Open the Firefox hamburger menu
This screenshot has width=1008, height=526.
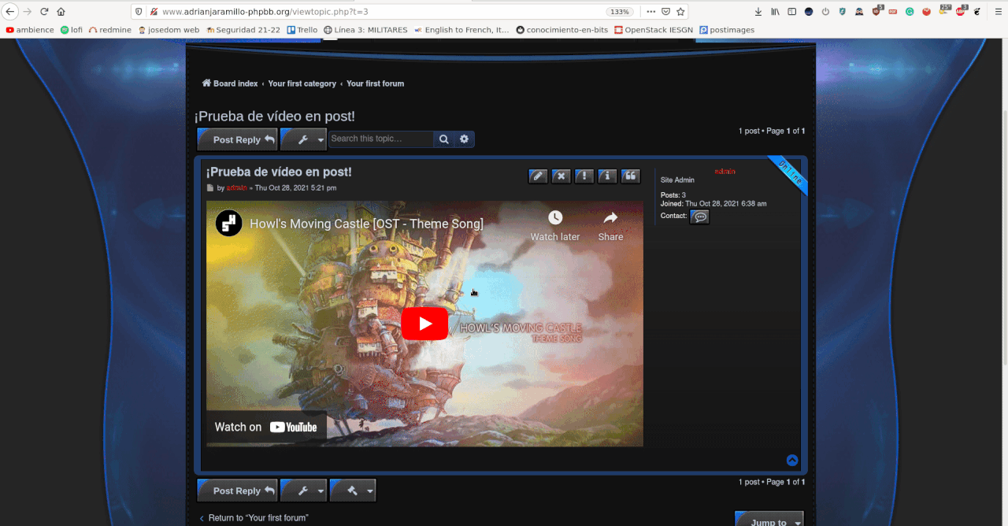coord(999,12)
